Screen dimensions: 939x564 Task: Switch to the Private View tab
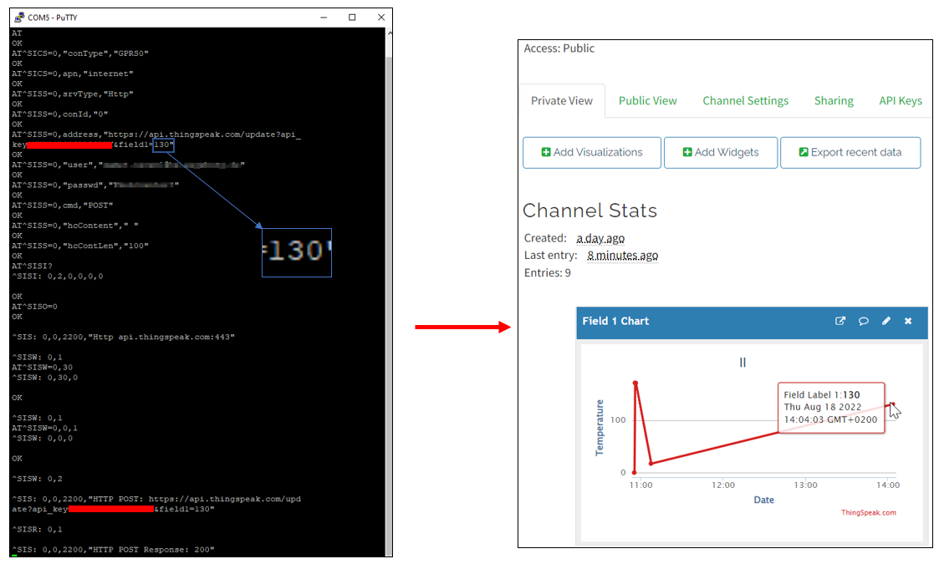[562, 100]
